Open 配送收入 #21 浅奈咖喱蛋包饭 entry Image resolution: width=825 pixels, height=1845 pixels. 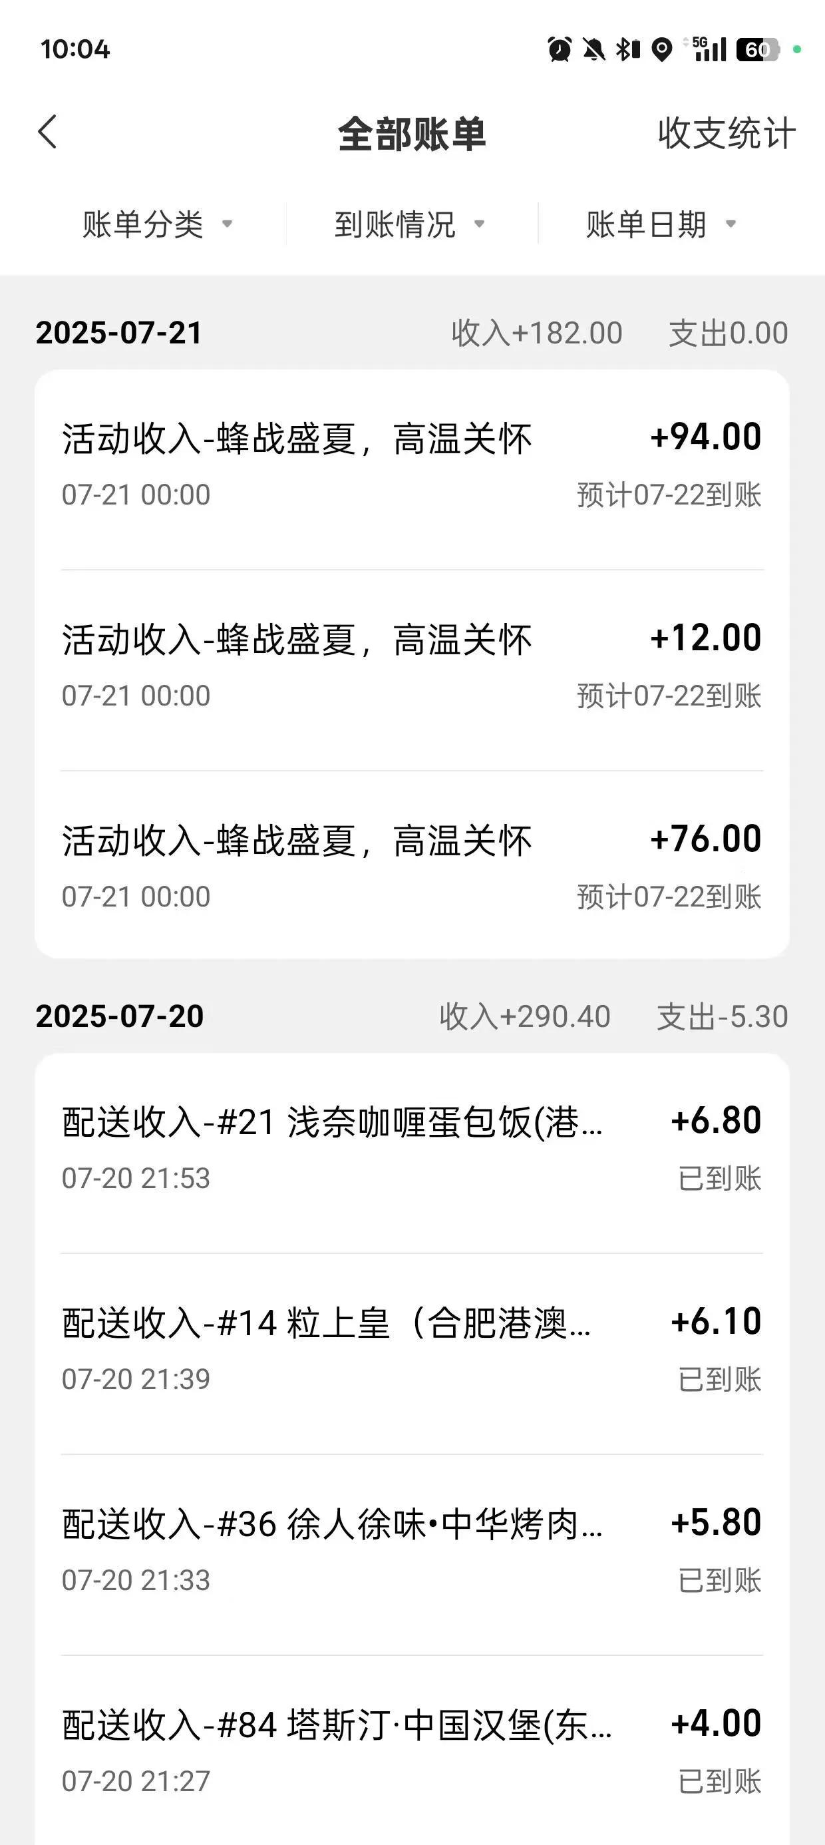pyautogui.click(x=412, y=1153)
